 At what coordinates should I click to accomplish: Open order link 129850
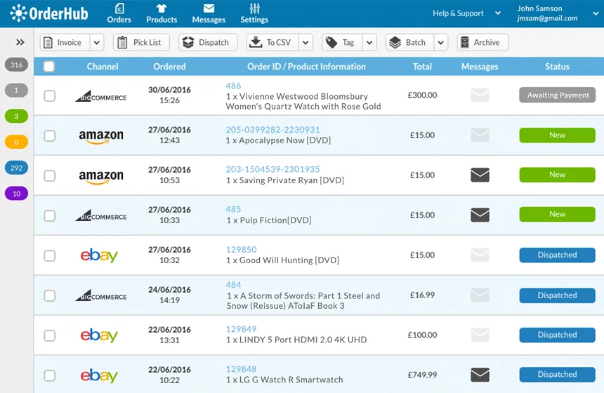(241, 249)
